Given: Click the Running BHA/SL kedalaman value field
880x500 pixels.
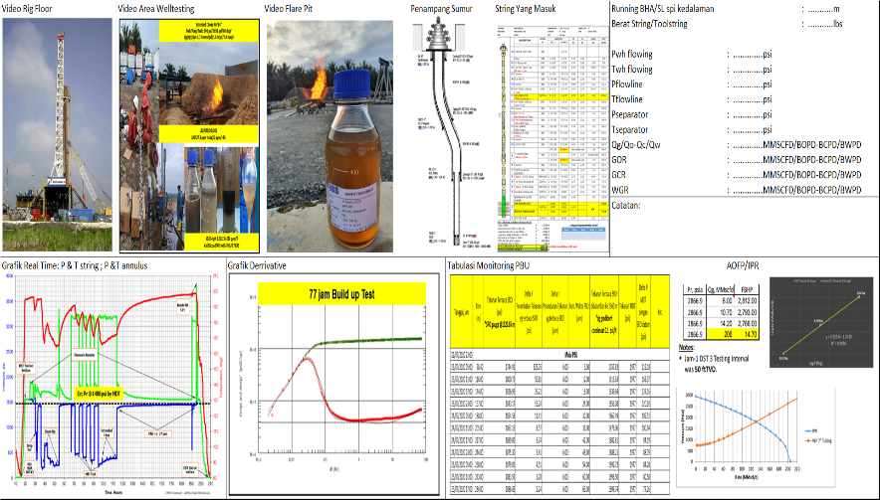Looking at the screenshot, I should tap(821, 9).
